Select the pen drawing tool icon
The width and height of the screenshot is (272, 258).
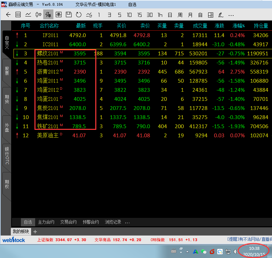point(221,15)
